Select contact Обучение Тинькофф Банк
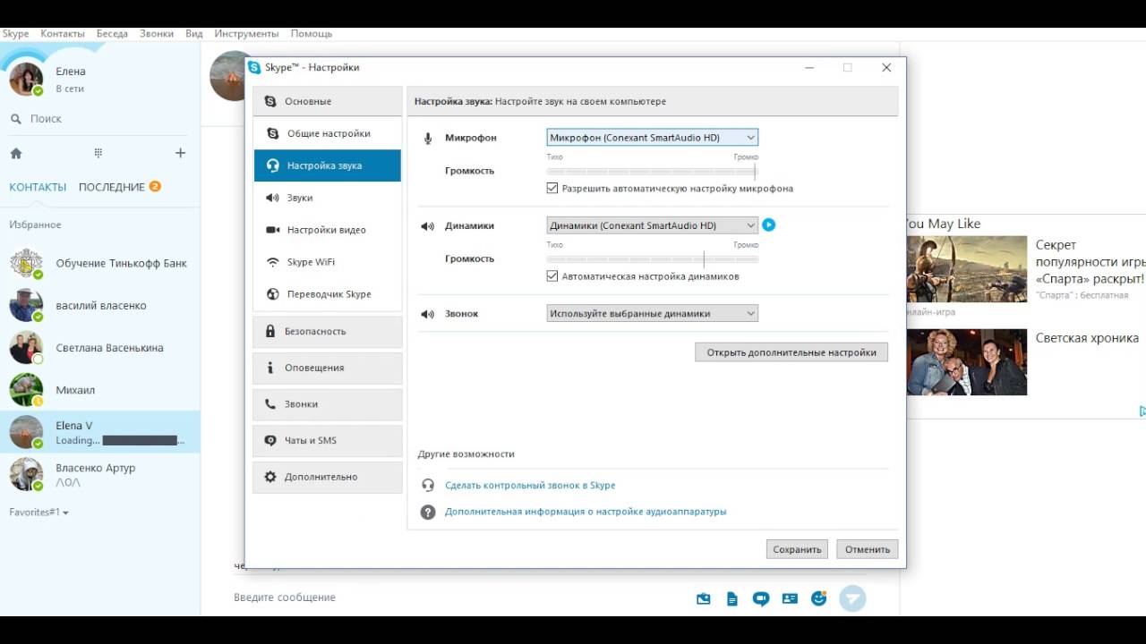The height and width of the screenshot is (644, 1146). 100,264
